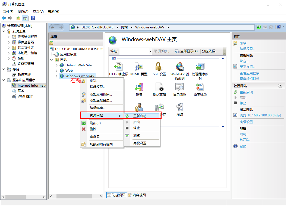Choose 编辑绑定... in the context menu
This screenshot has height=206, width=287.
(x=102, y=108)
